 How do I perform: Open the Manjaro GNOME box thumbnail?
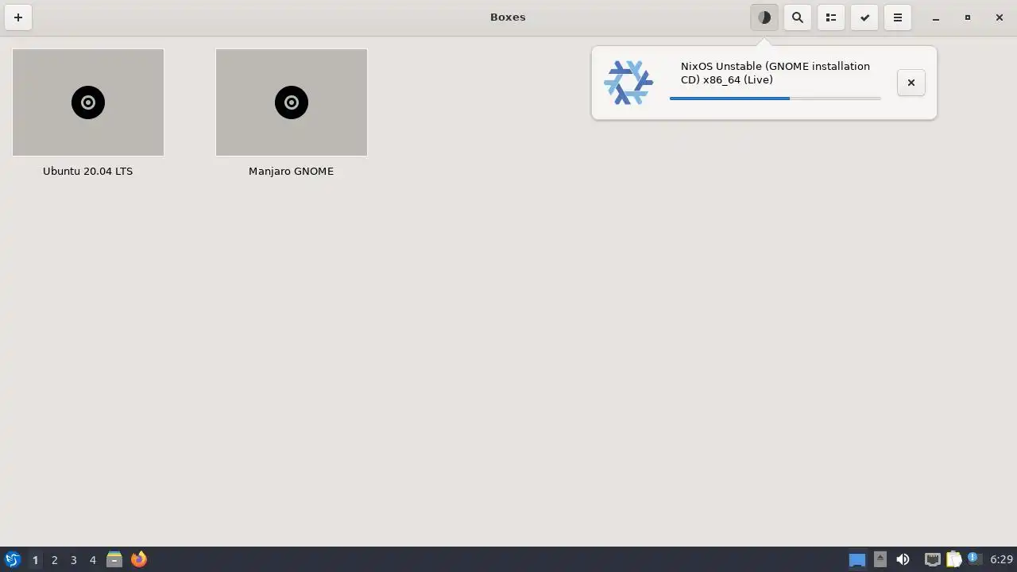[292, 102]
